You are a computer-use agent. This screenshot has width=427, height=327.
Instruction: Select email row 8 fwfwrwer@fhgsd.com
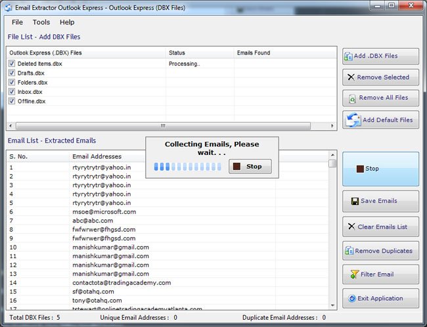[168, 230]
